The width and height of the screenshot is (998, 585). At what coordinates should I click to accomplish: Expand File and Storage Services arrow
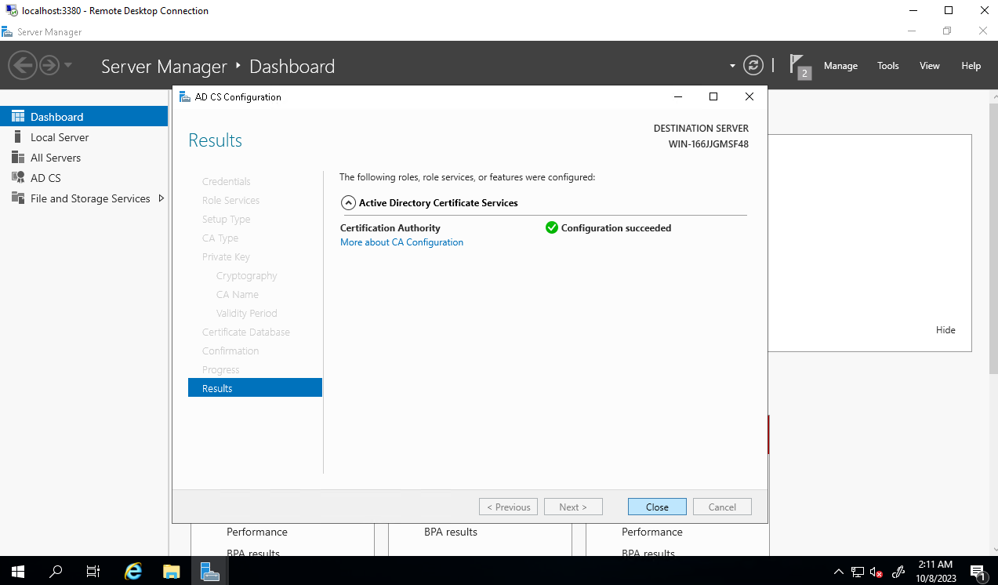point(161,198)
